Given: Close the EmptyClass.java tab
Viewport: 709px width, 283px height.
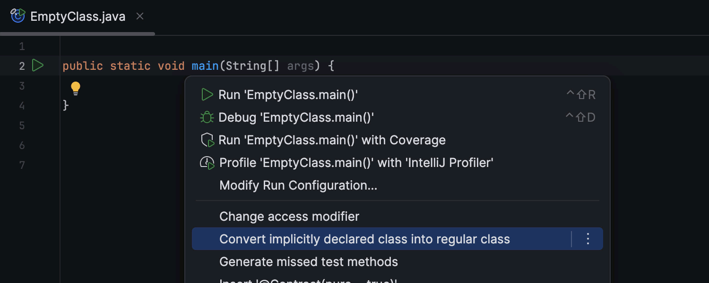Looking at the screenshot, I should point(140,16).
